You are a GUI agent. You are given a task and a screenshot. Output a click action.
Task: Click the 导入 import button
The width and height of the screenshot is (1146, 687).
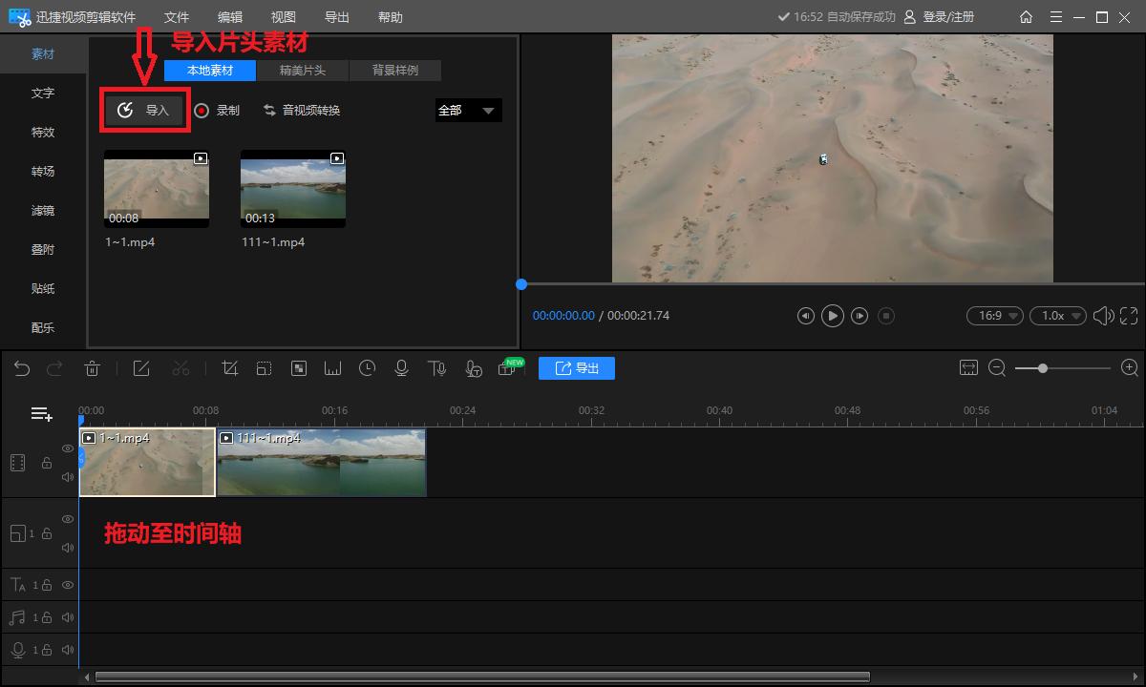[144, 111]
